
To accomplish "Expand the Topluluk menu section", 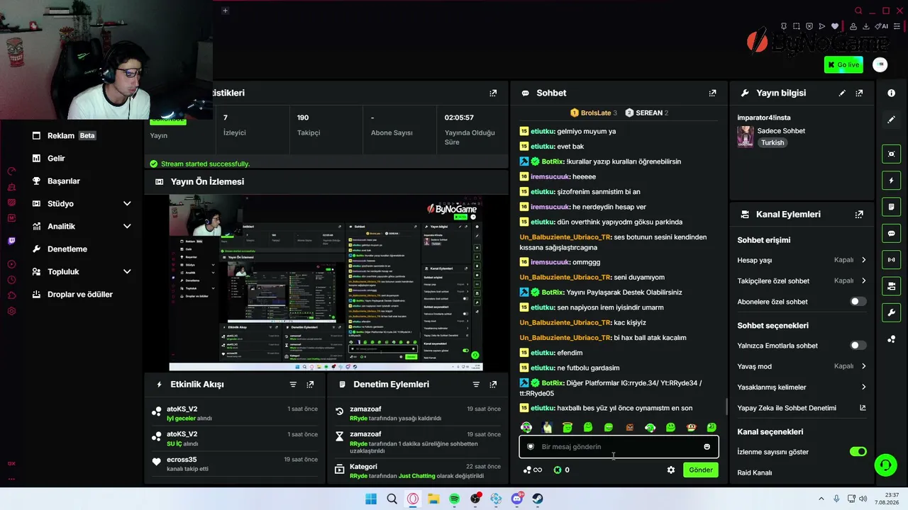I will (82, 271).
